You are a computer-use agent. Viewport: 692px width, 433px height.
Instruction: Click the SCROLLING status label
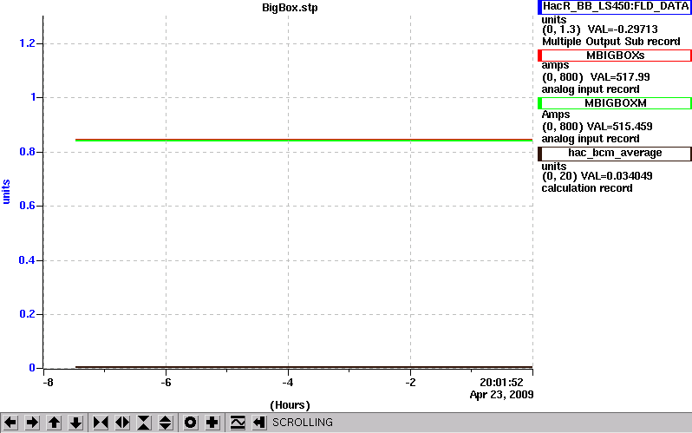tap(303, 423)
